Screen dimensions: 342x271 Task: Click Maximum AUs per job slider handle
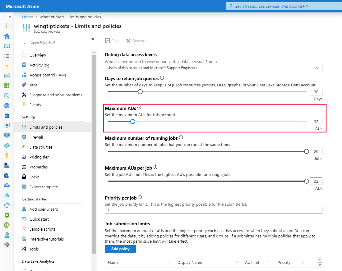307,181
